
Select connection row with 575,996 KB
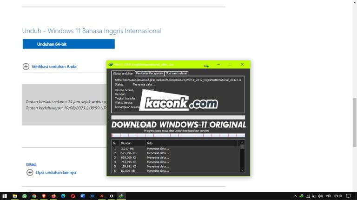click(176, 153)
